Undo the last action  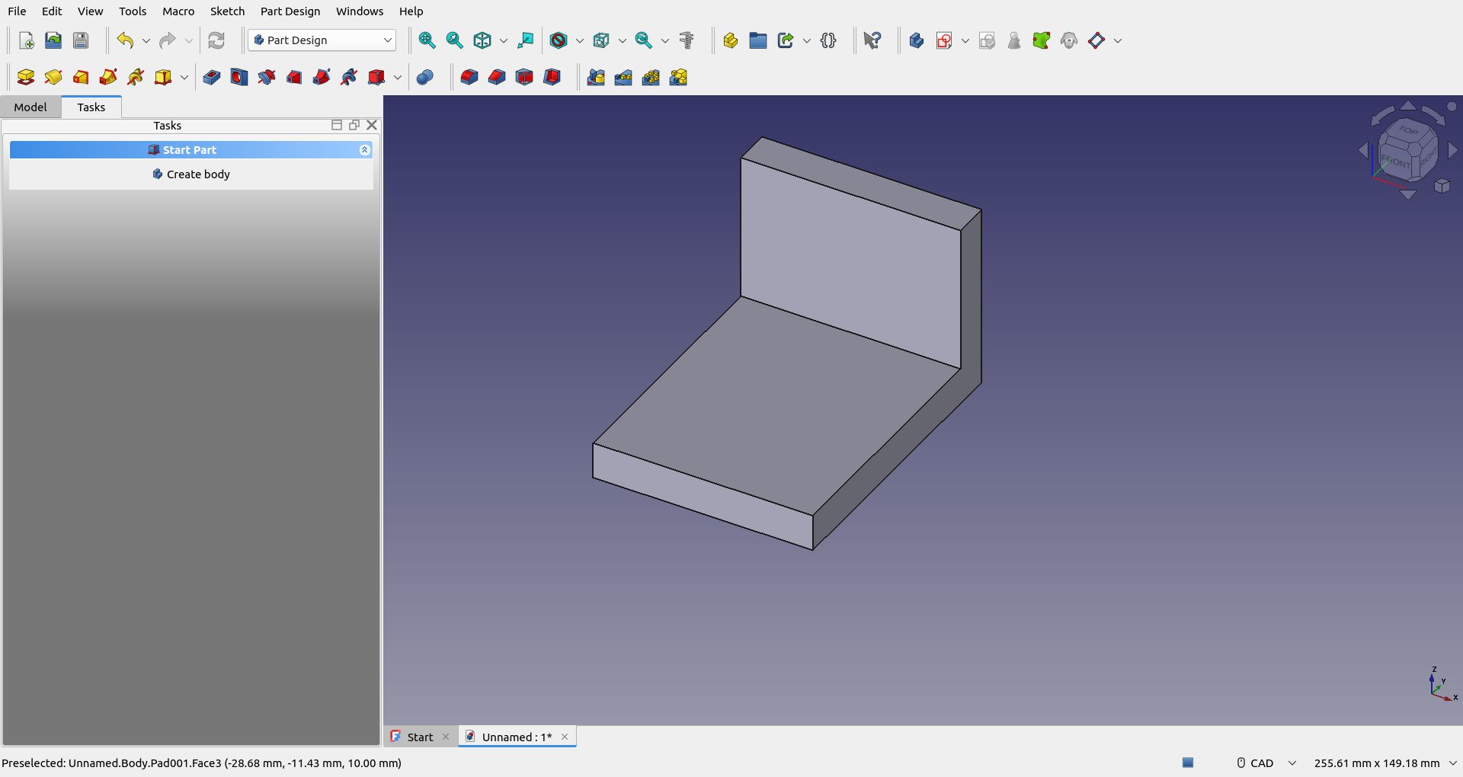click(x=125, y=40)
